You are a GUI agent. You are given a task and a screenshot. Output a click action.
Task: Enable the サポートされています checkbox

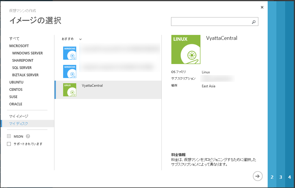point(9,144)
